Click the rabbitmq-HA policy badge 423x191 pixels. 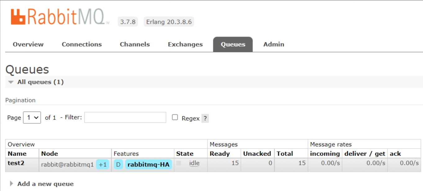148,164
